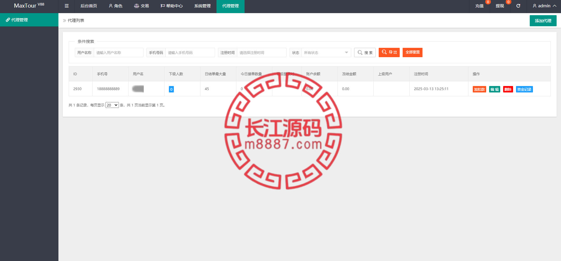
Task: Select the 代理管理 top tab
Action: tap(231, 6)
